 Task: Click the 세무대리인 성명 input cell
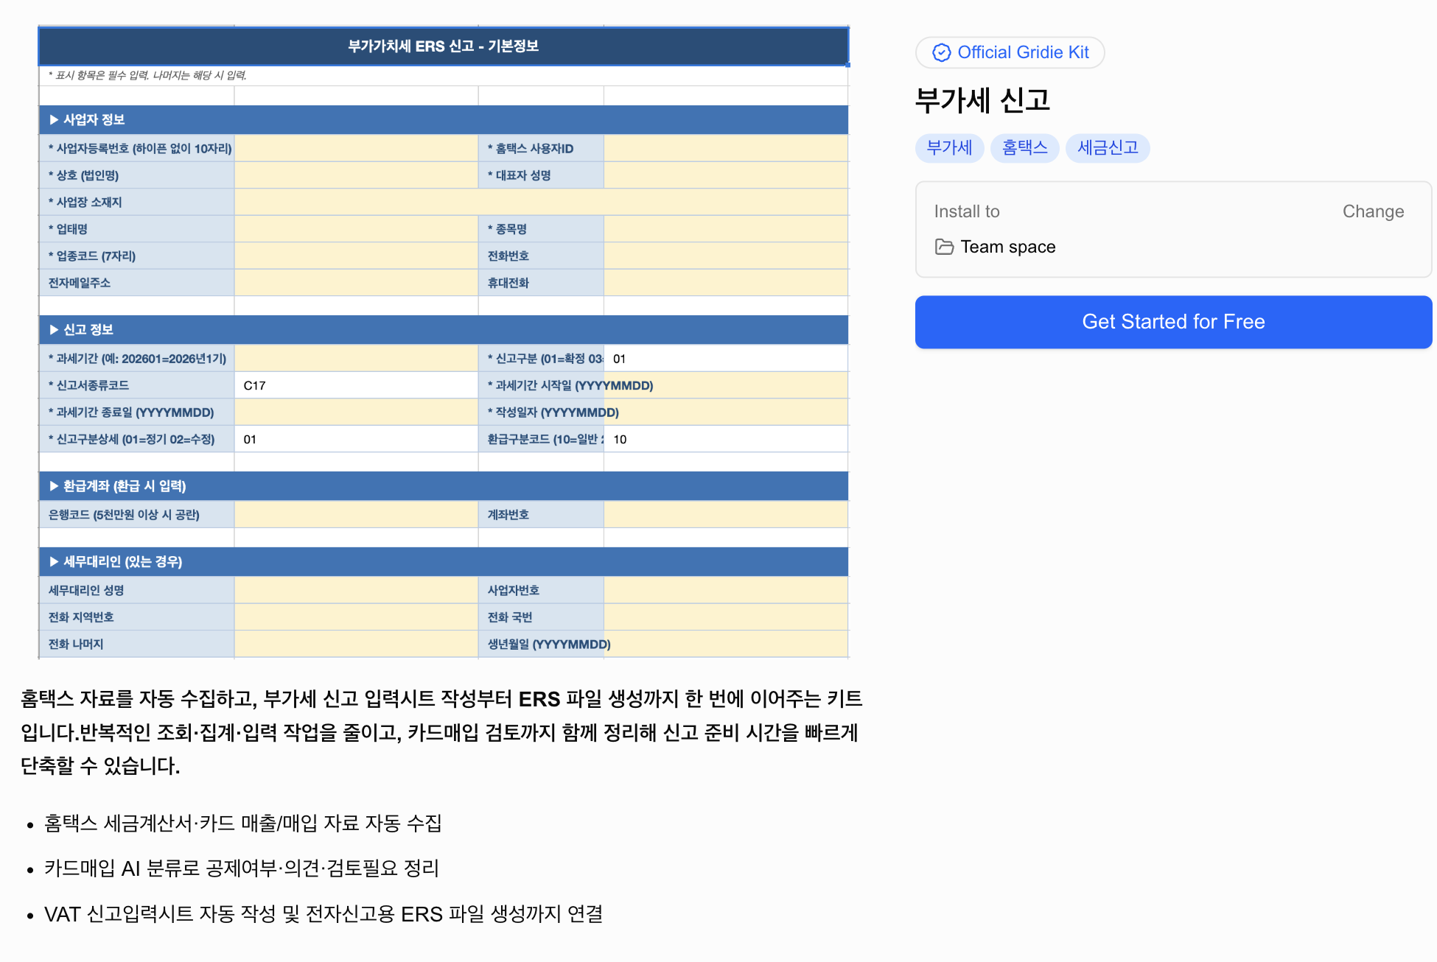click(x=356, y=589)
